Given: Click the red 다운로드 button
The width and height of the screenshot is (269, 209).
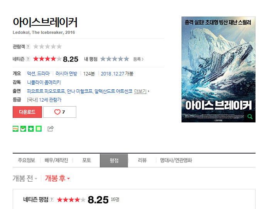Looking at the screenshot, I should [x=27, y=112].
